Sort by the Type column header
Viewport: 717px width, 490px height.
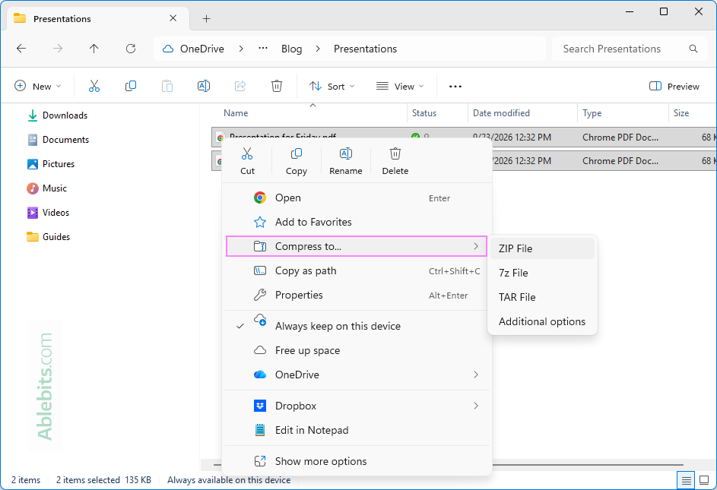623,113
